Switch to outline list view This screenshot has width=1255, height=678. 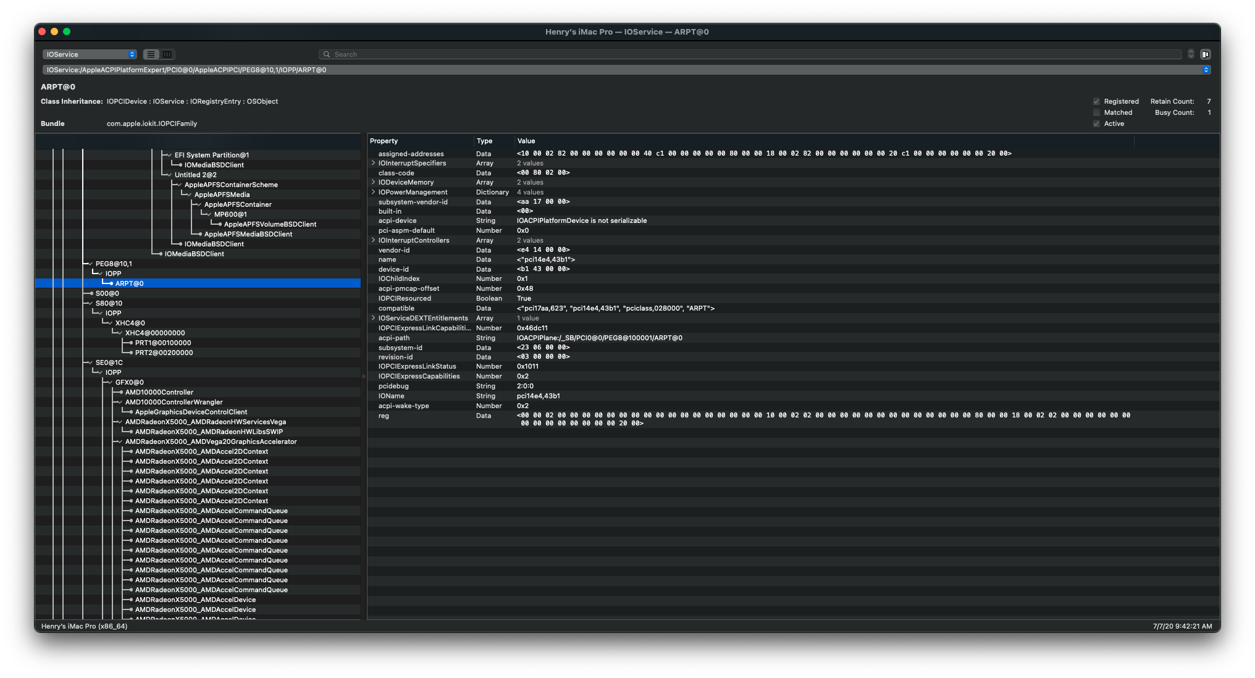[x=151, y=54]
